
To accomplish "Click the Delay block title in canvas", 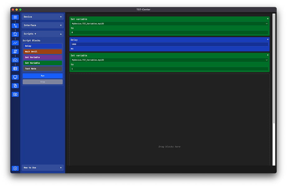I will [x=74, y=40].
